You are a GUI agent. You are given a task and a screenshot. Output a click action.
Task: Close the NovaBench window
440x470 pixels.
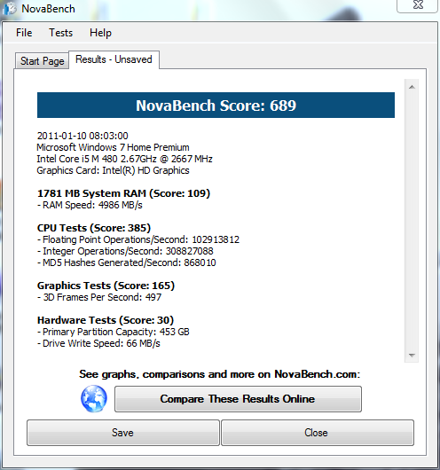coord(418,5)
